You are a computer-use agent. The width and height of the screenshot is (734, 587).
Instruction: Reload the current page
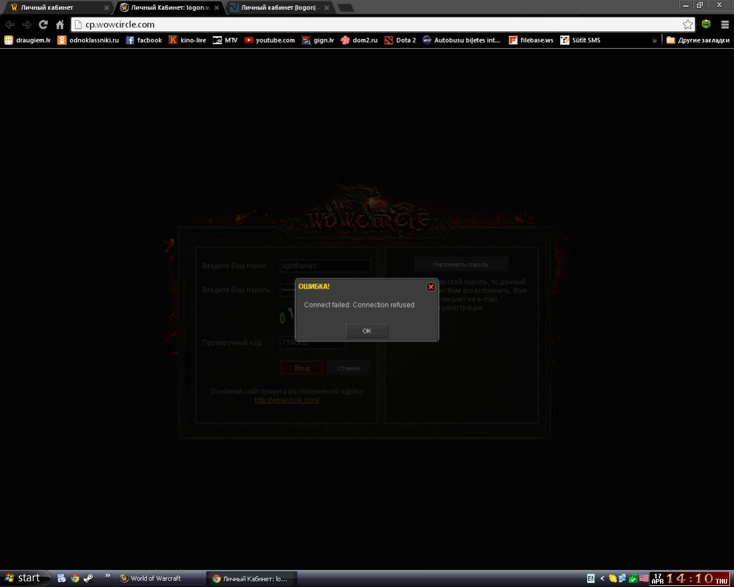pyautogui.click(x=43, y=24)
